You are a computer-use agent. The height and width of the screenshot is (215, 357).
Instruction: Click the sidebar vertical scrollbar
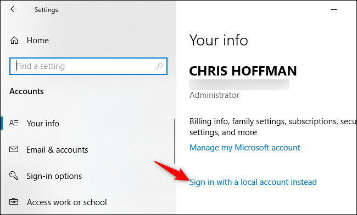click(x=175, y=141)
